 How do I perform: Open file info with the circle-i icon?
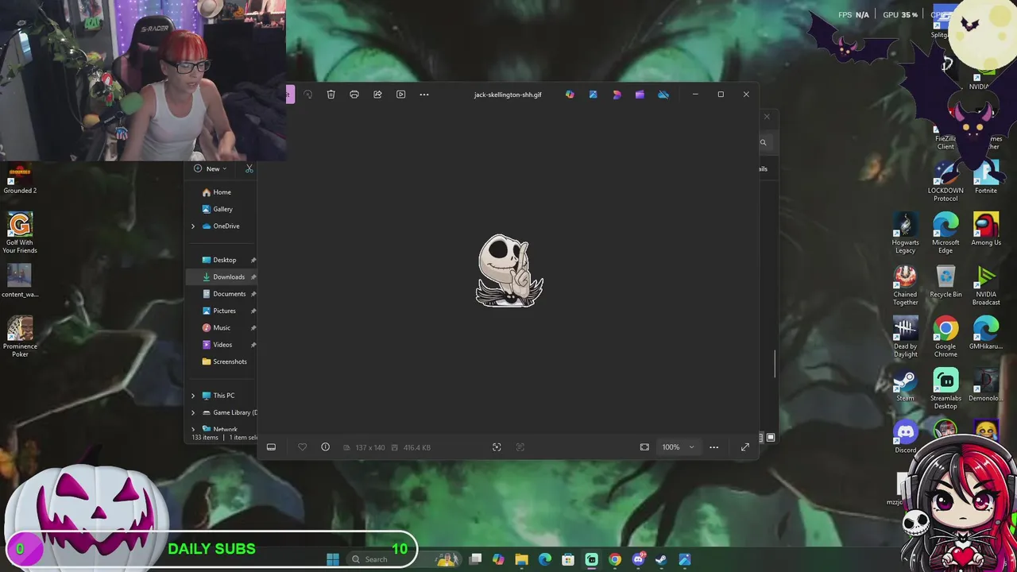click(x=325, y=447)
